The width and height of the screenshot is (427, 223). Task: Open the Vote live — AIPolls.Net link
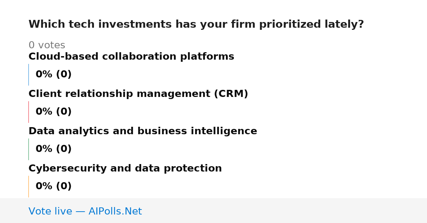(x=85, y=212)
